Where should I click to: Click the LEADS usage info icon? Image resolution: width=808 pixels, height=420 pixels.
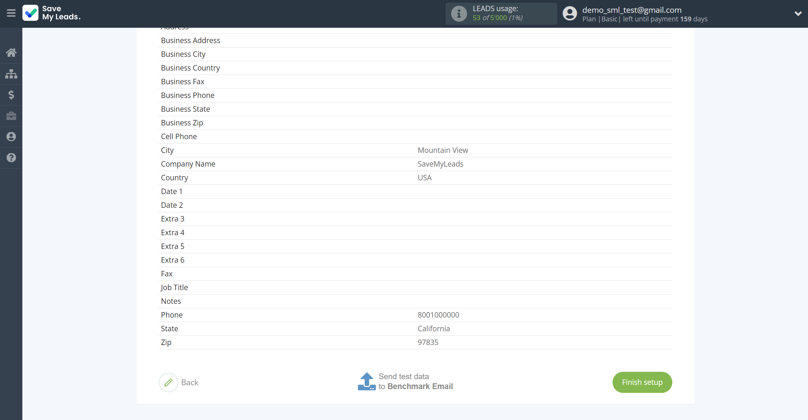coord(459,14)
